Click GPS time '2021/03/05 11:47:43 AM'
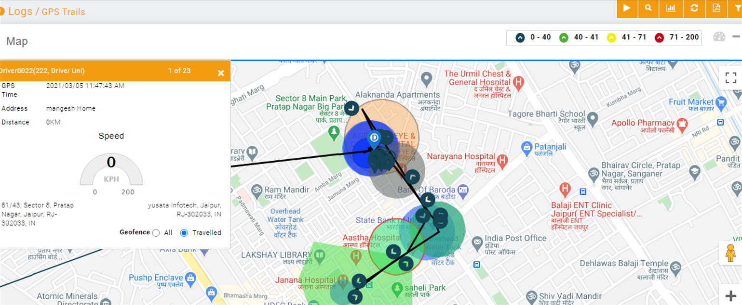 (85, 86)
